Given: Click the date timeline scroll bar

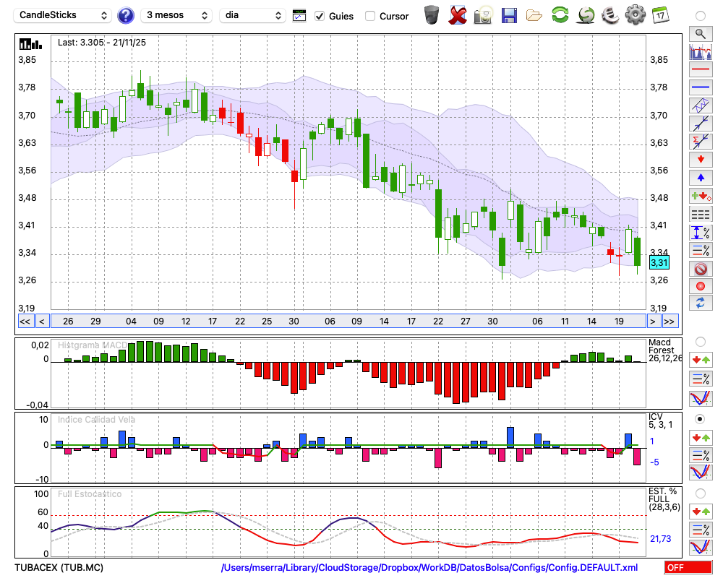Looking at the screenshot, I should point(348,322).
